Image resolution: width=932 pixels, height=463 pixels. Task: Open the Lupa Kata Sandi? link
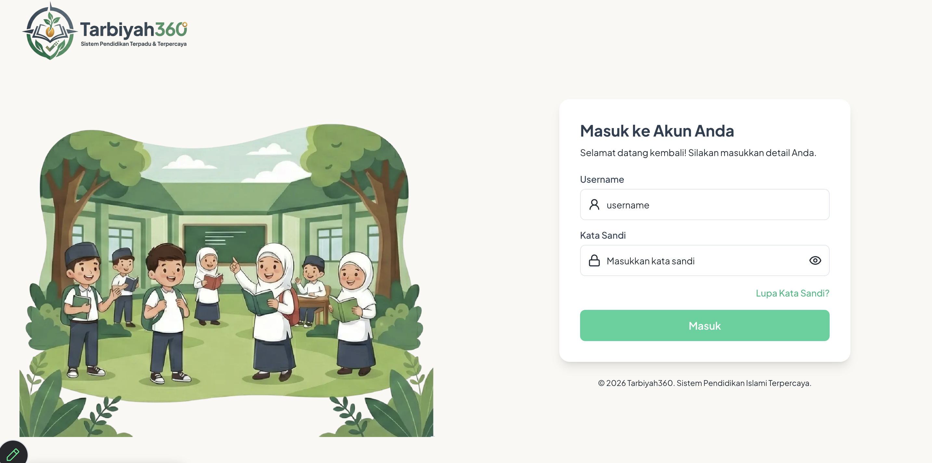tap(792, 293)
